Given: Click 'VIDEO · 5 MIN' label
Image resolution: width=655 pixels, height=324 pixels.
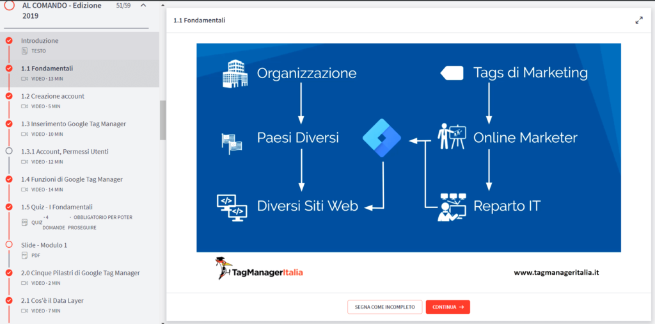Looking at the screenshot, I should click(46, 106).
